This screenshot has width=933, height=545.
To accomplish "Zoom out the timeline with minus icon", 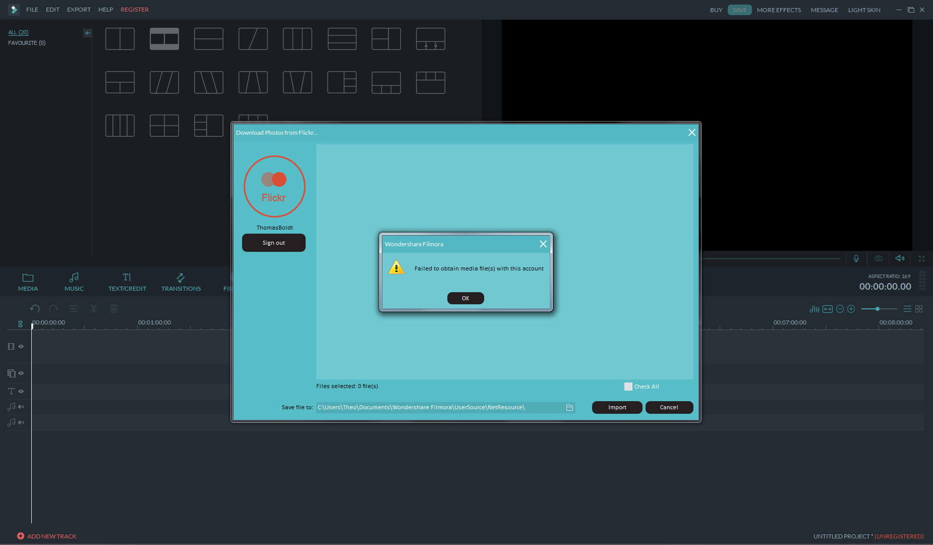I will click(x=840, y=309).
